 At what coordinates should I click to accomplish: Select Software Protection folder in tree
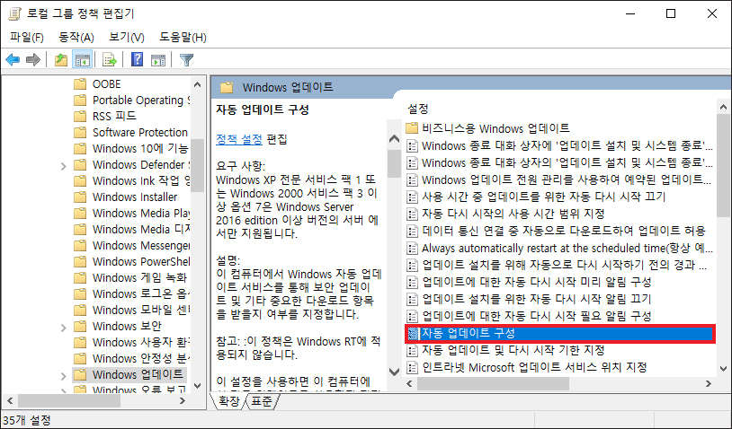[x=139, y=132]
